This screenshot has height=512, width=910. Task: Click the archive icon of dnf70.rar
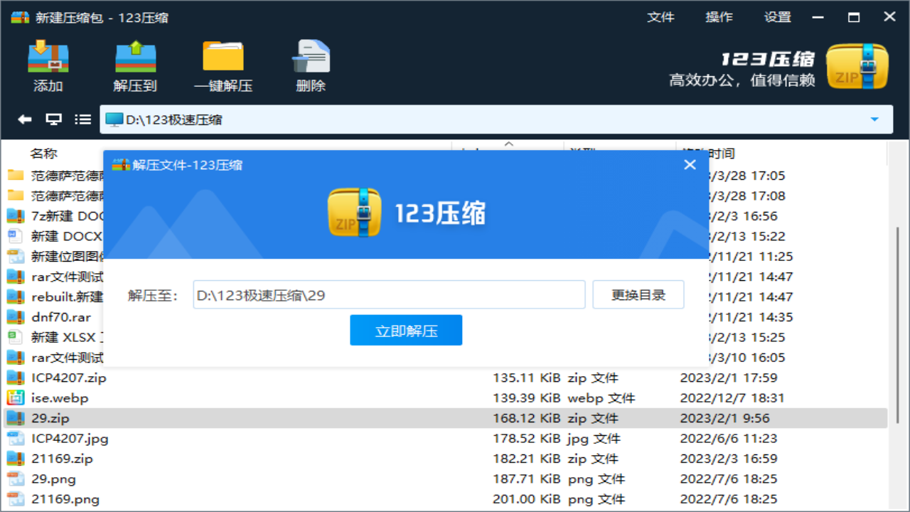16,317
